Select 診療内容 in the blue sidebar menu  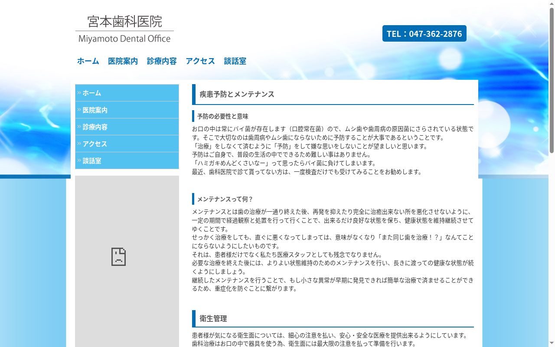point(127,127)
